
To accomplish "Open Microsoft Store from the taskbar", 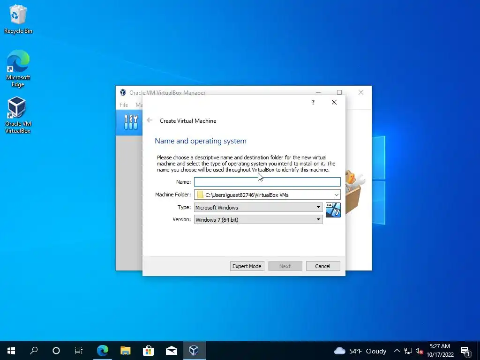I will point(148,351).
